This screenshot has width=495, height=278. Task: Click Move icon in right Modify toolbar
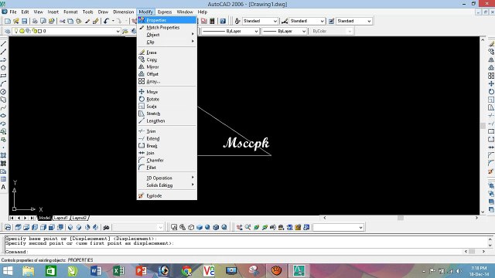pyautogui.click(x=491, y=84)
